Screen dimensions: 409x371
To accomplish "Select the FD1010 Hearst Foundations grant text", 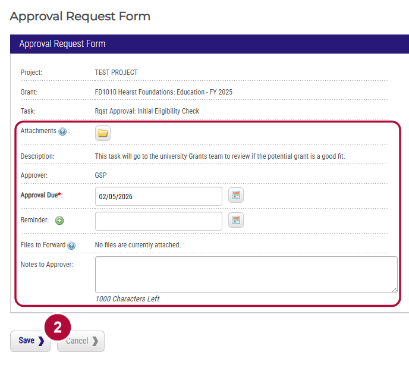I will (x=163, y=92).
